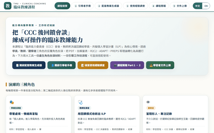
Task: Click number badge 1 in 引導者手冊 tab
Action: [76, 6]
